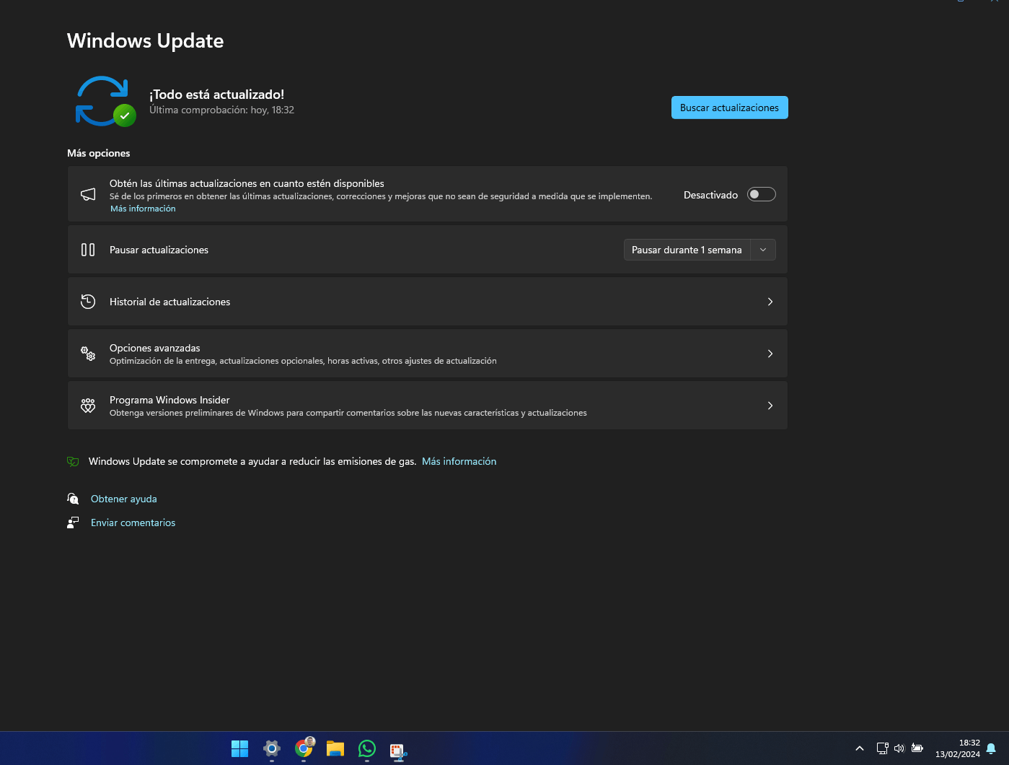
Task: Click Última comprobación: hoy, 18:32 text
Action: tap(222, 110)
